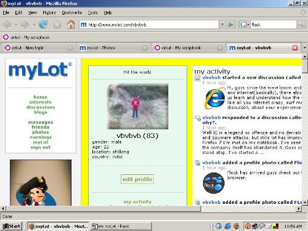
Task: Open the Help menu
Action: point(108,13)
